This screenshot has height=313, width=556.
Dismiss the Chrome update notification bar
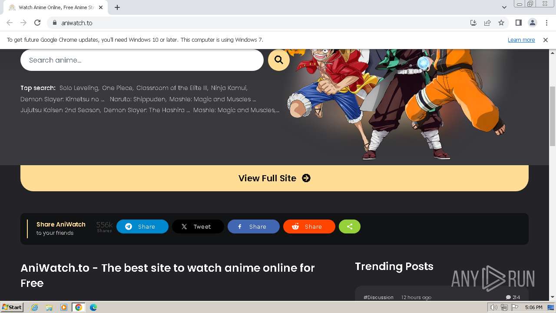(546, 40)
